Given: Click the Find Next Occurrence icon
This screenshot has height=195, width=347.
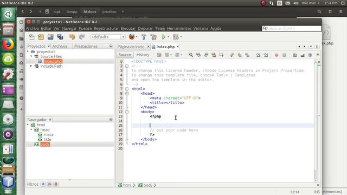Looking at the screenshot, I should click(x=206, y=55).
